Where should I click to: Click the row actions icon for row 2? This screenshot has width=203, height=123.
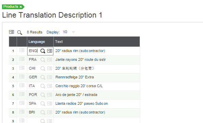pos(22,59)
